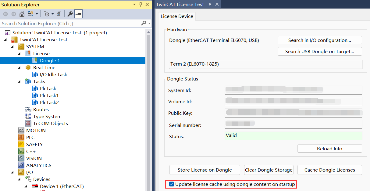
Task: Click the Switch Views folder icon
Action: point(30,14)
